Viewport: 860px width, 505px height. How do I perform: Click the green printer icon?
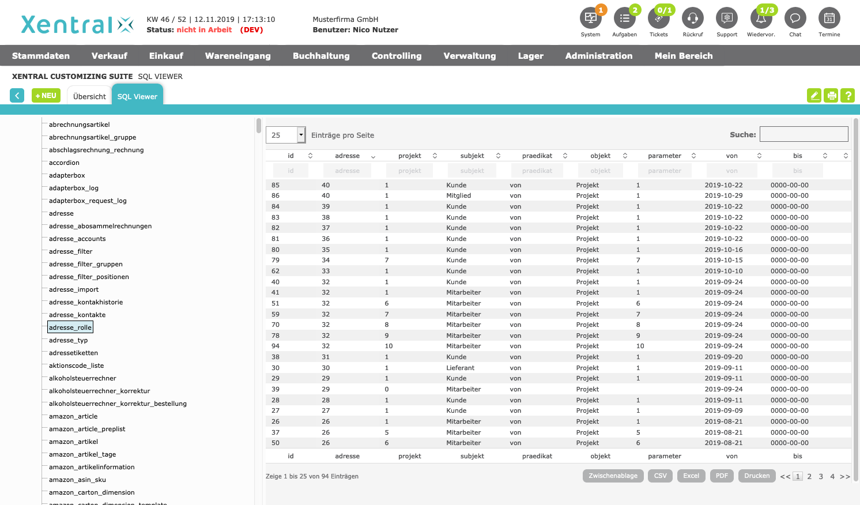tap(831, 96)
